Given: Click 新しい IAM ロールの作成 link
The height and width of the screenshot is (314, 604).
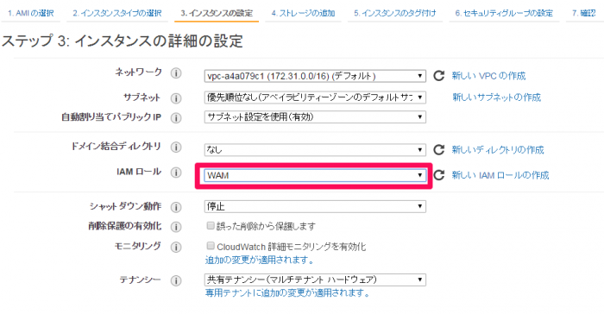Looking at the screenshot, I should pyautogui.click(x=500, y=175).
